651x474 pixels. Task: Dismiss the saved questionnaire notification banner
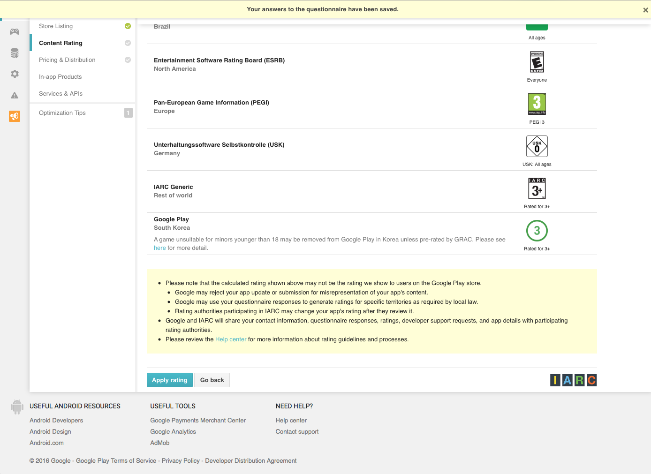click(x=645, y=10)
